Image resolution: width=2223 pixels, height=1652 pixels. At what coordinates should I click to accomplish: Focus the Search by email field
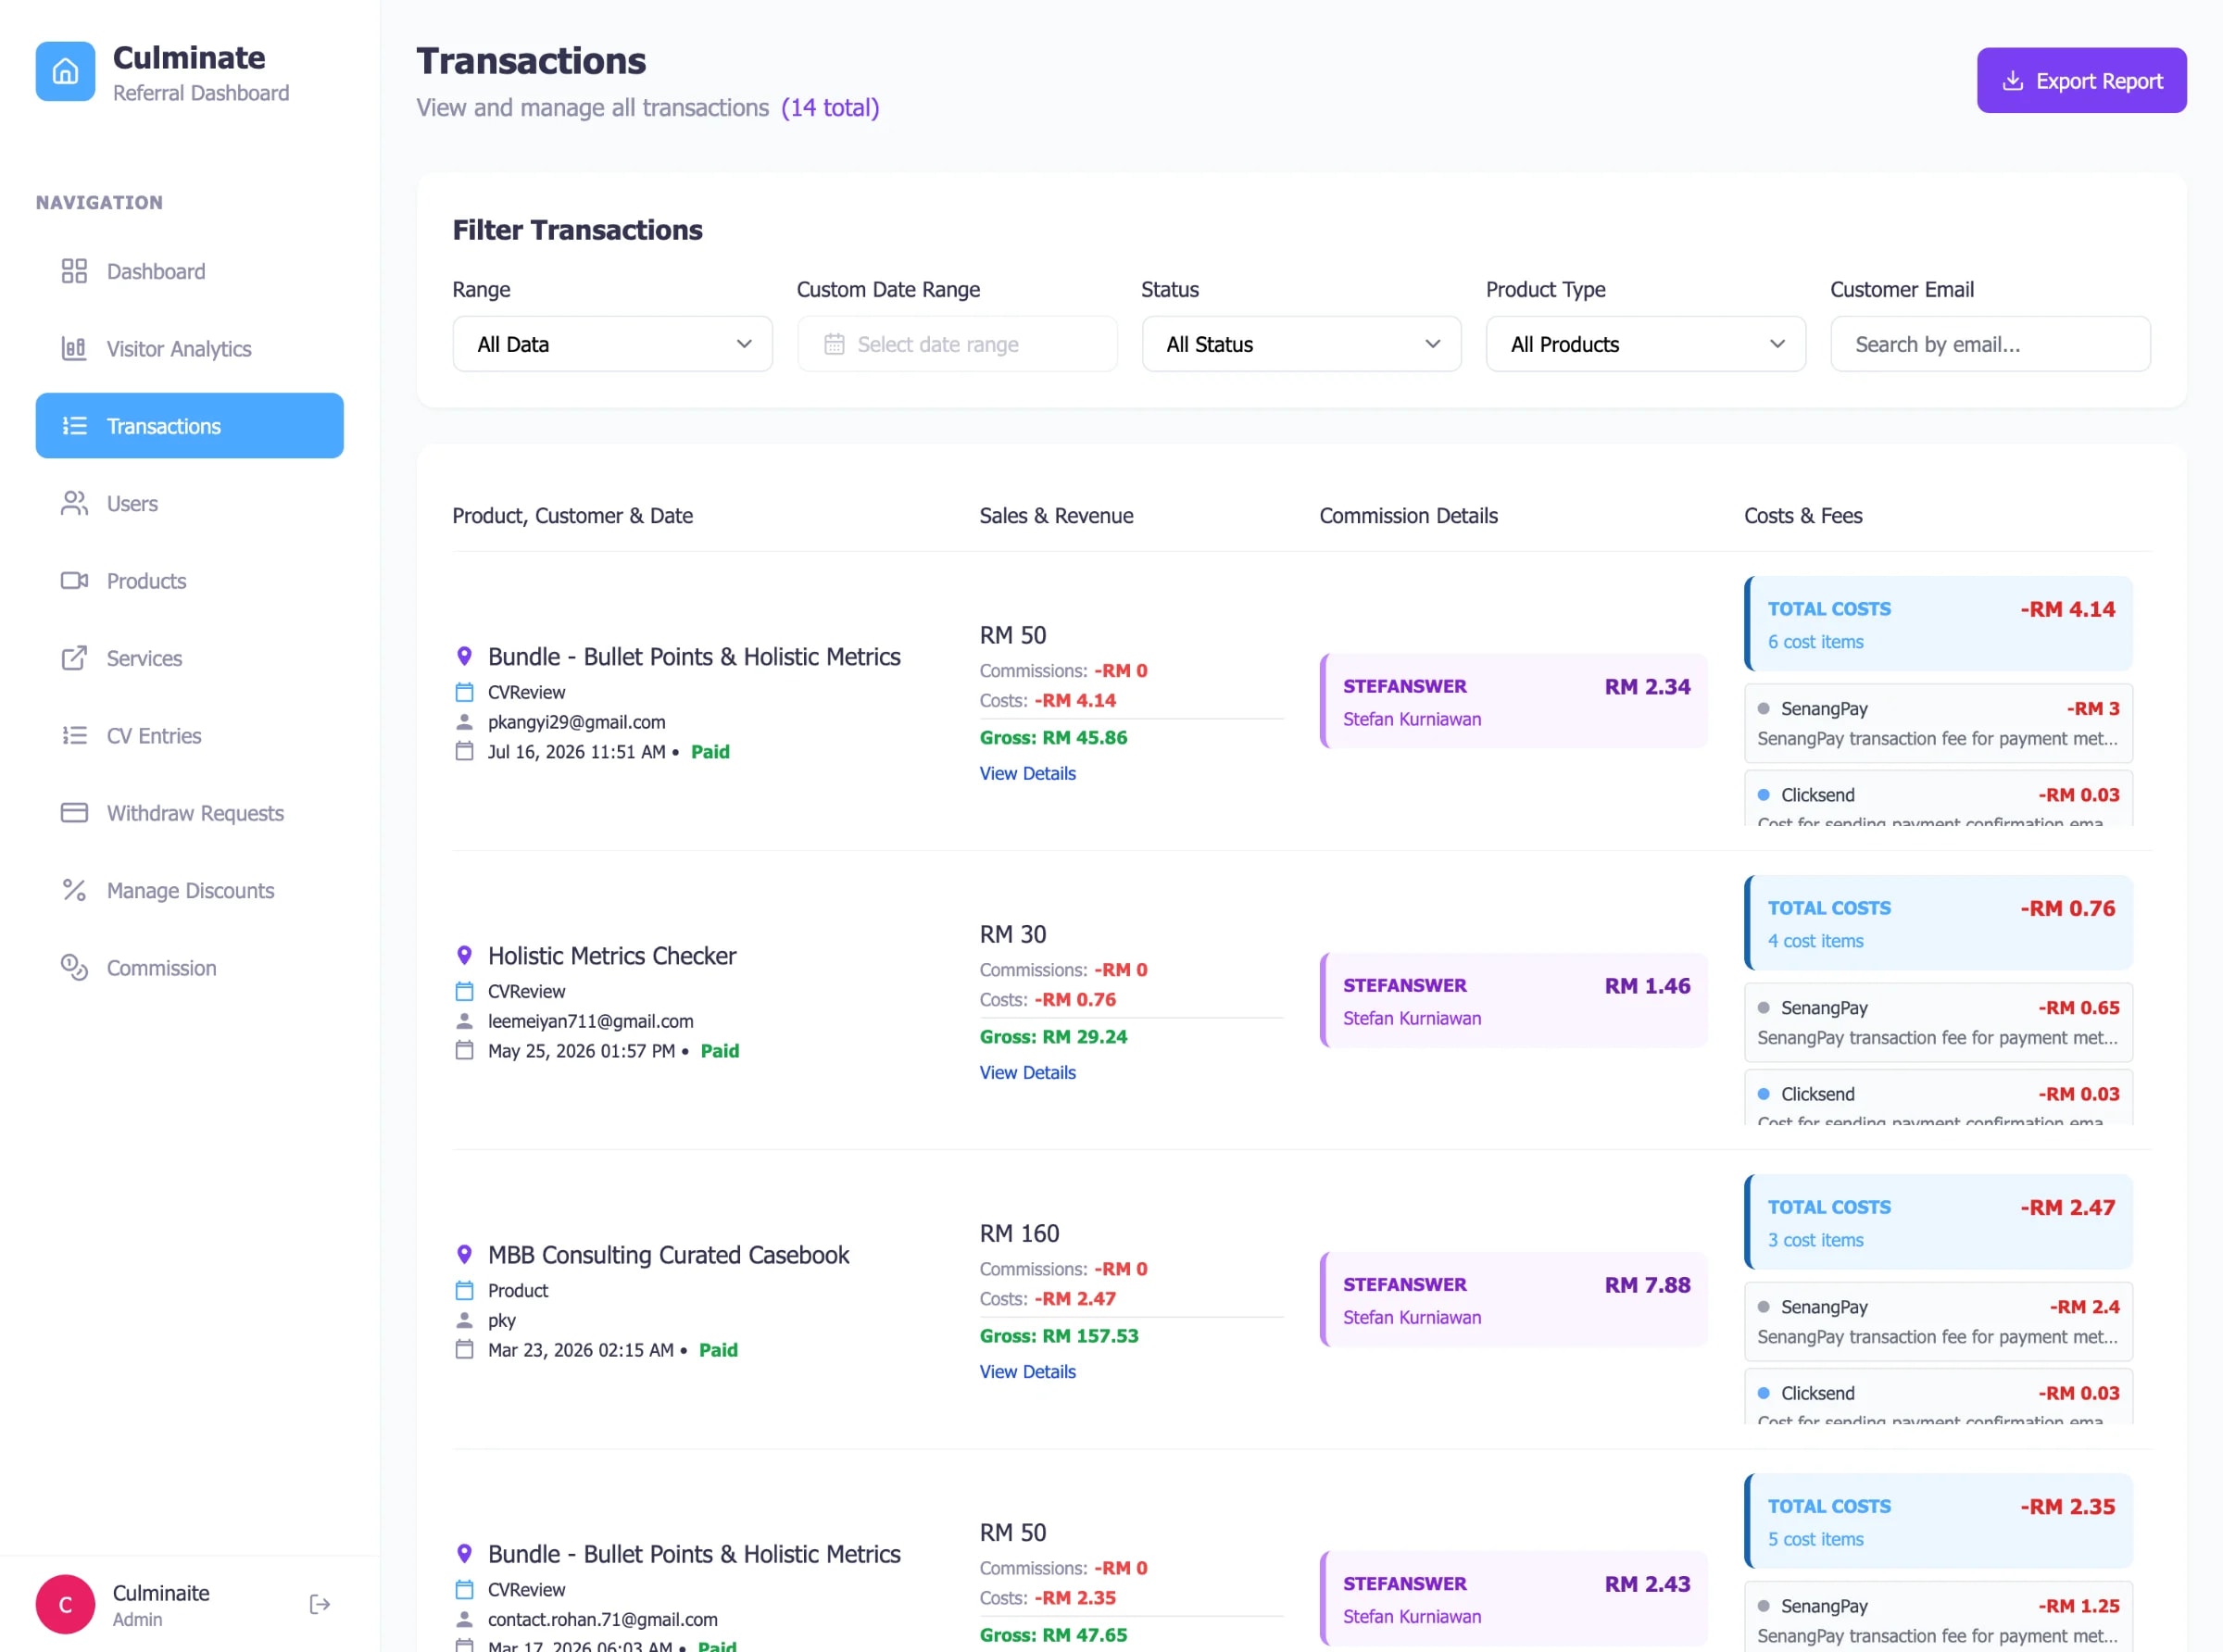[x=1990, y=344]
